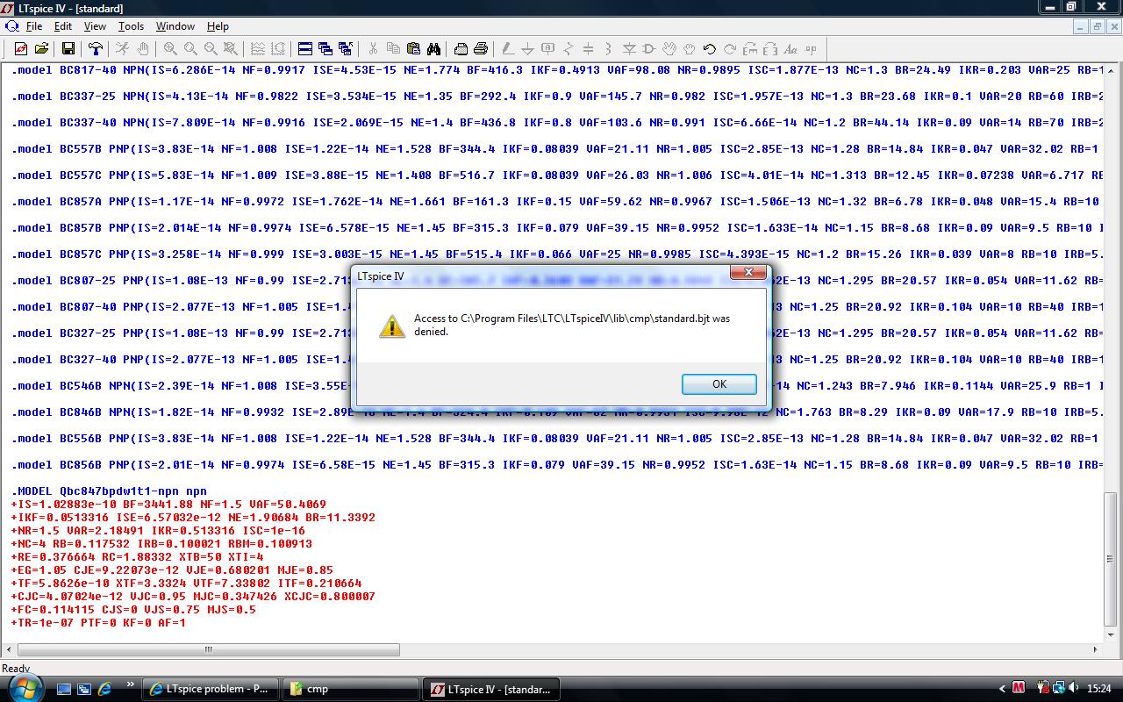Launch Internet Explorer from quick launch

click(104, 689)
